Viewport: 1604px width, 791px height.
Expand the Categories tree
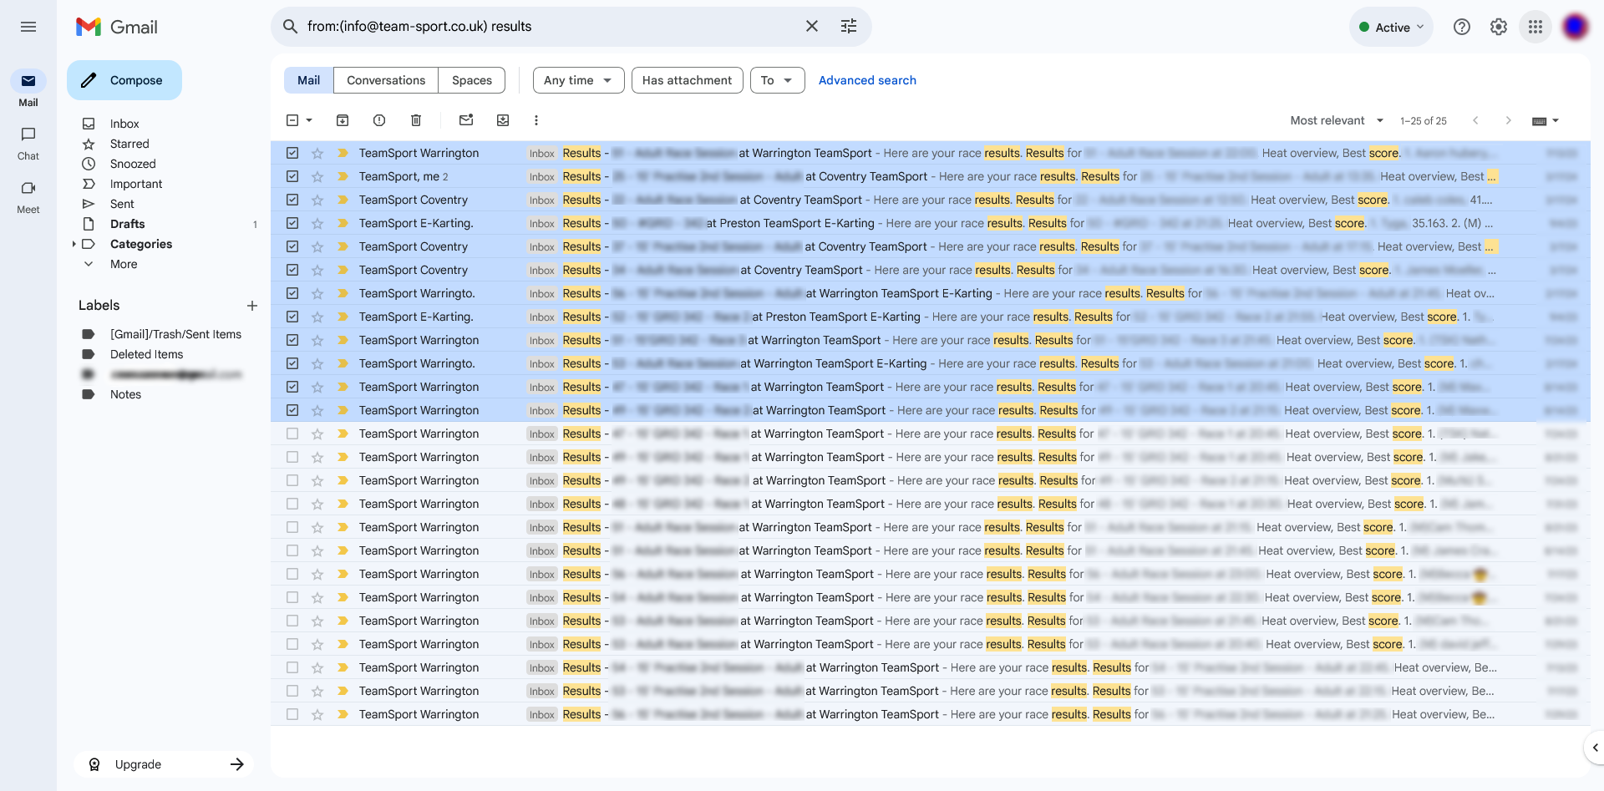(74, 244)
